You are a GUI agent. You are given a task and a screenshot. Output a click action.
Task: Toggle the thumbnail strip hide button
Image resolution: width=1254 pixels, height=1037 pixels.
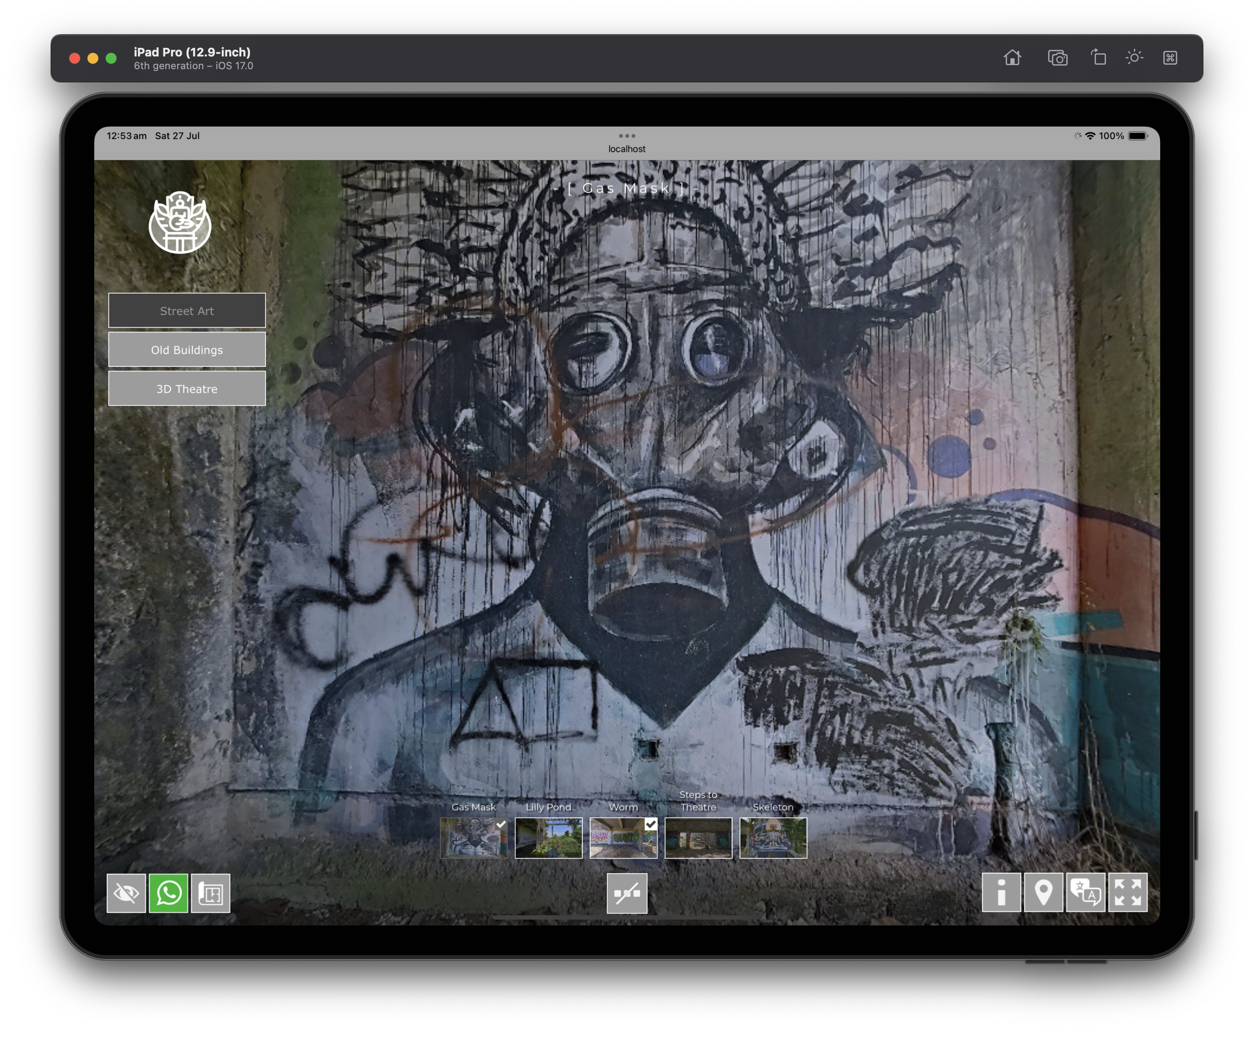(x=627, y=893)
